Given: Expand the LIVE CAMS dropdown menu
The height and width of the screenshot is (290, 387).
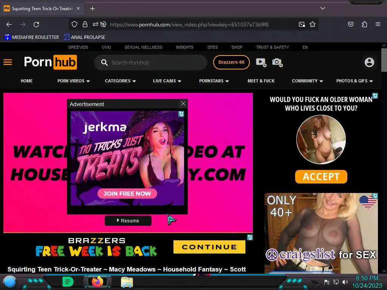Looking at the screenshot, I should [x=167, y=81].
